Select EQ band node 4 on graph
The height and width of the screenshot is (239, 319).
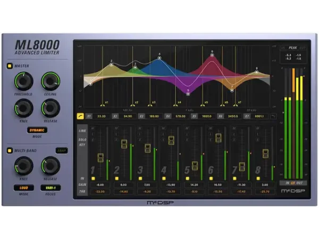click(x=159, y=58)
